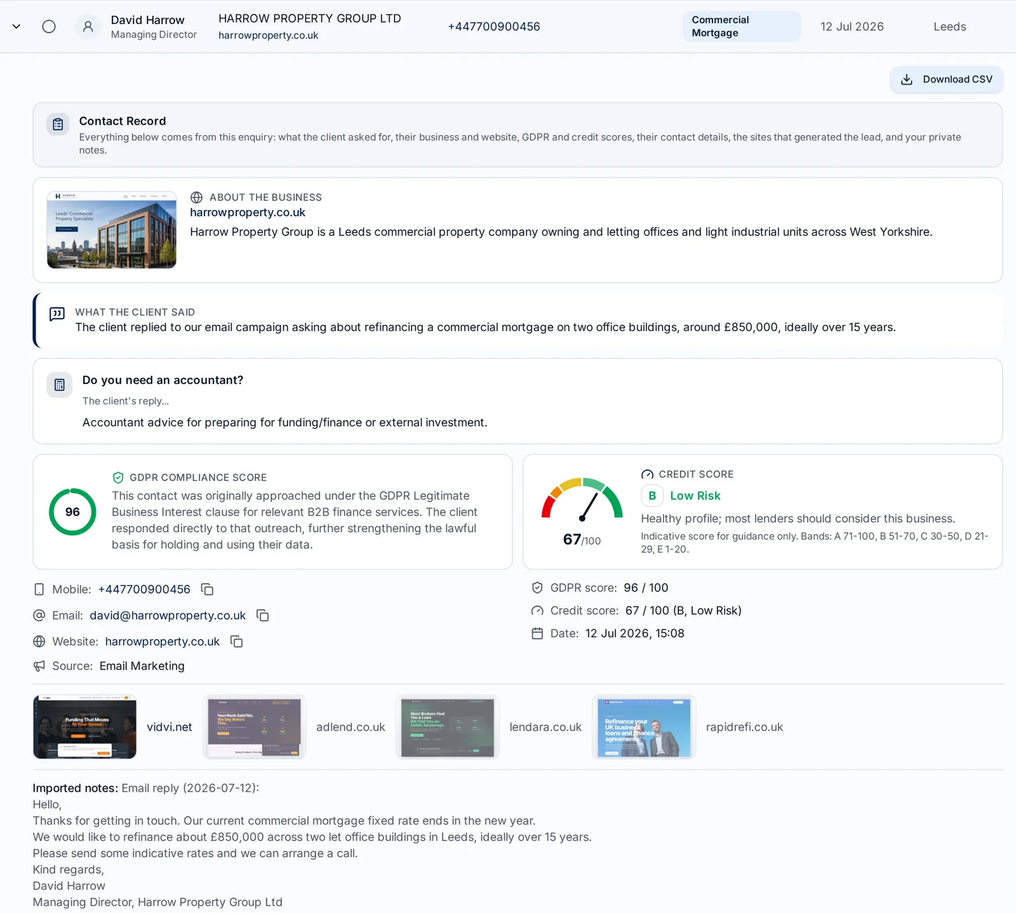Click the Email Marketing source value
Screen dimensions: 1016x913
(142, 666)
